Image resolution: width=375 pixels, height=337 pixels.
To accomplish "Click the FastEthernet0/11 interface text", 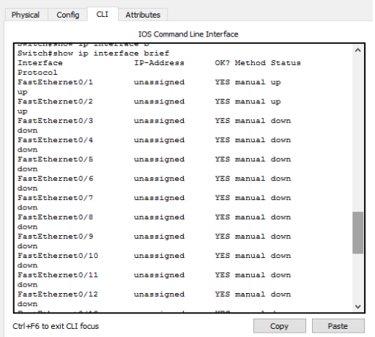I will click(58, 275).
